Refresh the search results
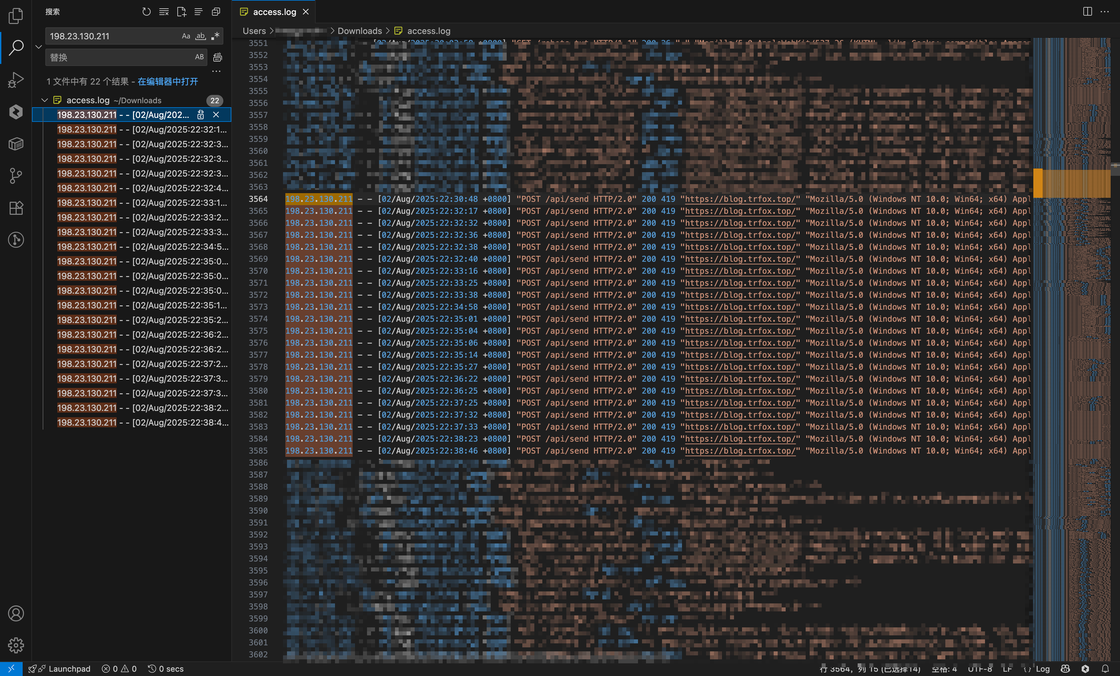This screenshot has height=676, width=1120. [x=146, y=12]
